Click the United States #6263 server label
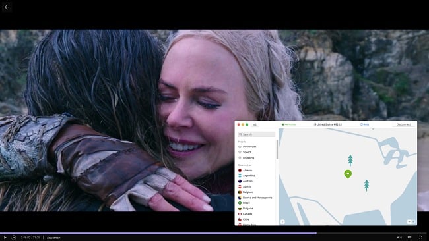429x241 pixels. 328,124
